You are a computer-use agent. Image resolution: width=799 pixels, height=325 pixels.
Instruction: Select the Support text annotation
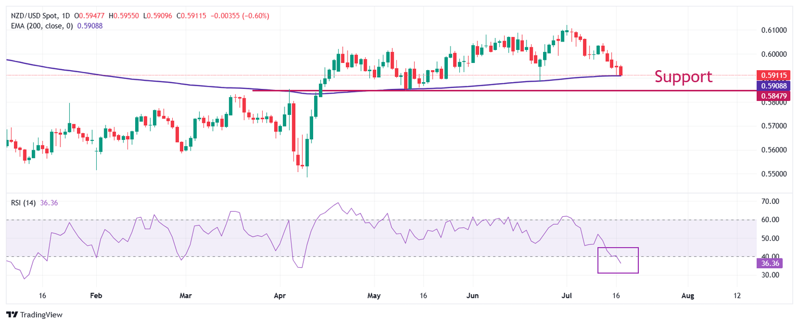coord(683,77)
